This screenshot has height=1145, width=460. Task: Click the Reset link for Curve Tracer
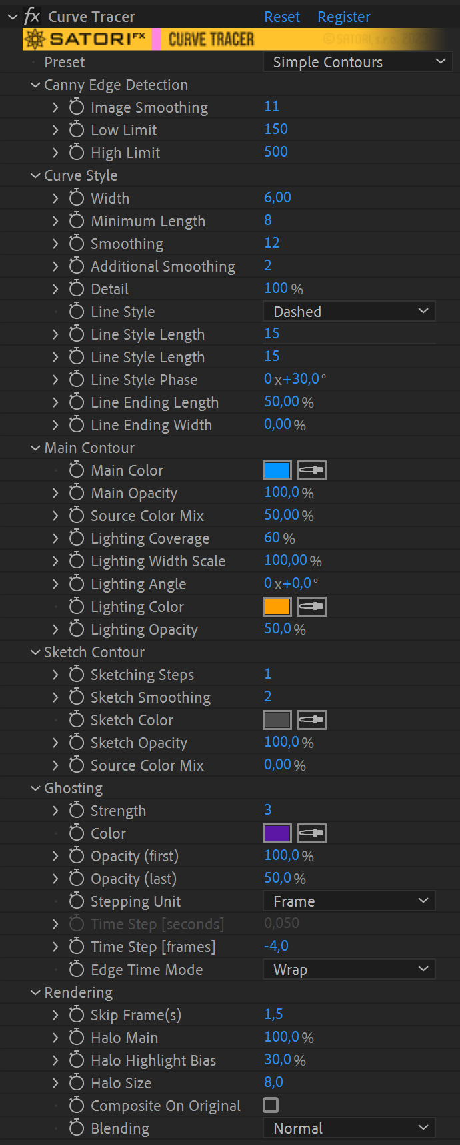tap(282, 17)
